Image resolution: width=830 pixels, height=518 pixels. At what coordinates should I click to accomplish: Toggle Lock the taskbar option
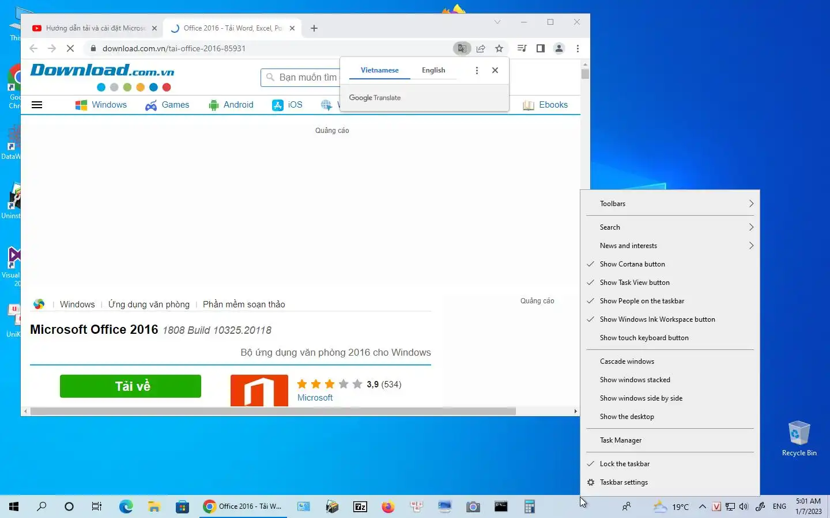click(x=670, y=464)
